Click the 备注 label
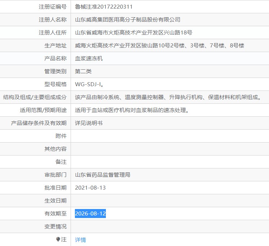The height and width of the screenshot is (246, 269). pos(61,162)
